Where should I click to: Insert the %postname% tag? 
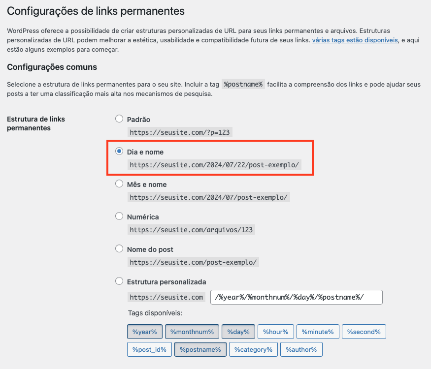(x=200, y=349)
